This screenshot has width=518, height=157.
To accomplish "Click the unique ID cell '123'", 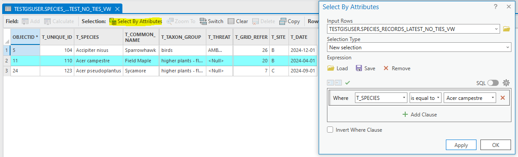I will [57, 71].
